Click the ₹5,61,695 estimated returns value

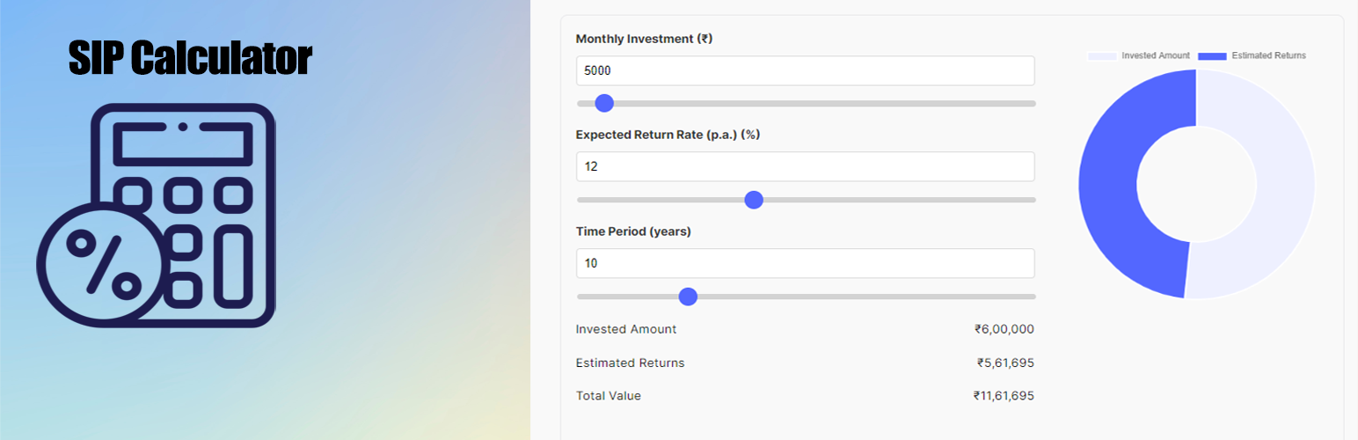1005,363
